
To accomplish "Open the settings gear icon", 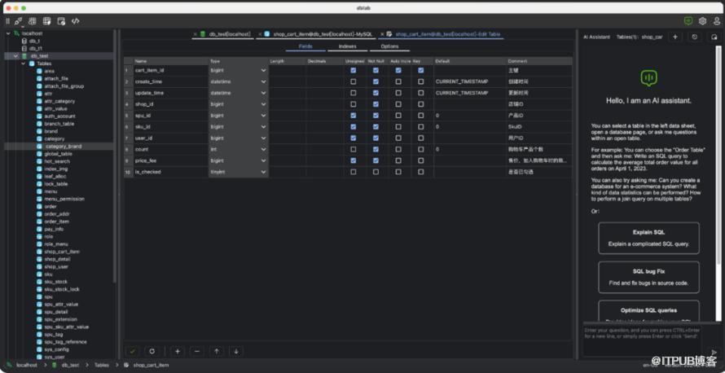I will (702, 20).
